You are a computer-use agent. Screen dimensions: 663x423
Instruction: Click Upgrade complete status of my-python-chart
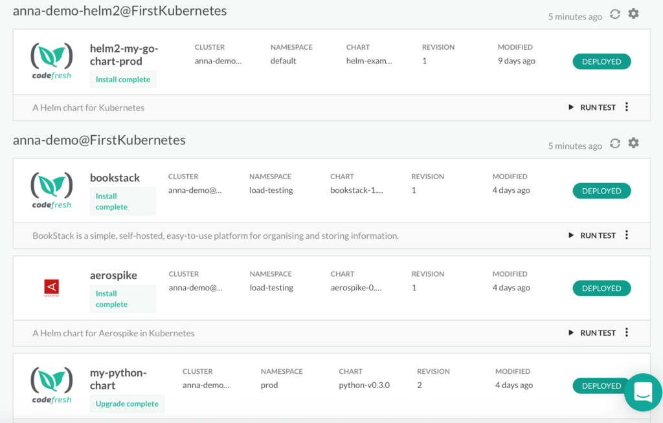pos(127,404)
